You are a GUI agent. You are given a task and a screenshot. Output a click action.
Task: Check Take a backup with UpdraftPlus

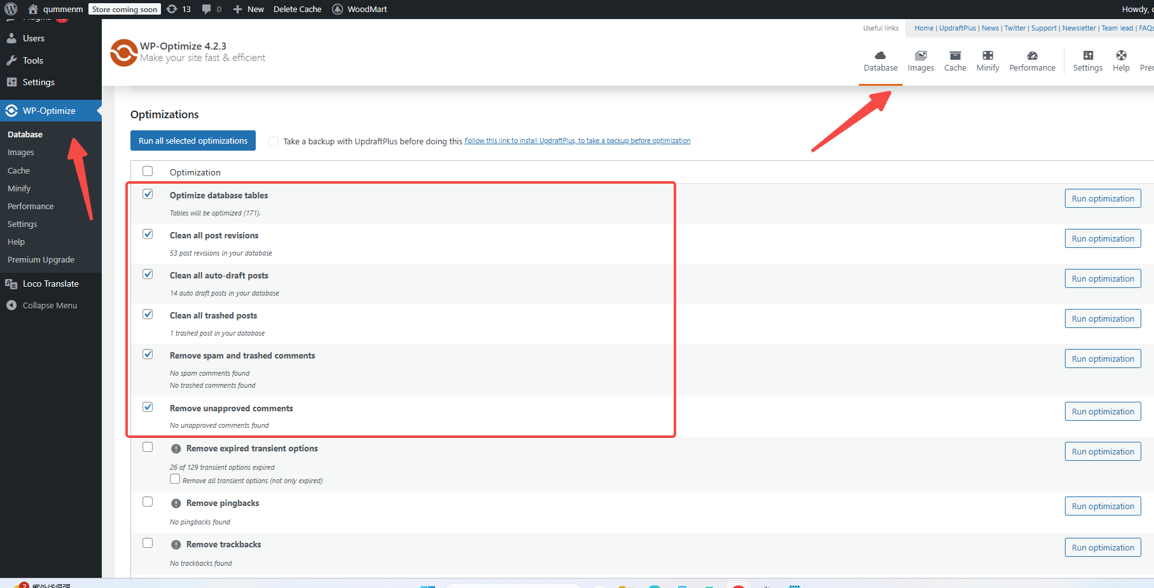(274, 140)
